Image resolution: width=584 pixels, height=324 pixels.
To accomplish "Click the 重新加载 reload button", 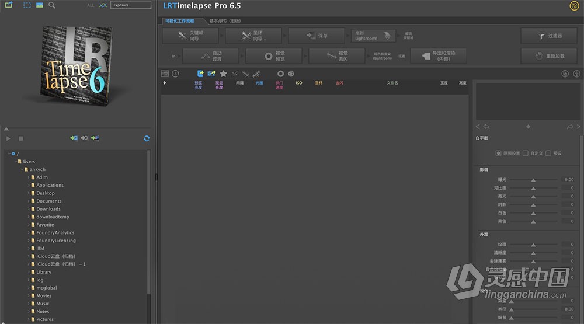I will pos(549,56).
